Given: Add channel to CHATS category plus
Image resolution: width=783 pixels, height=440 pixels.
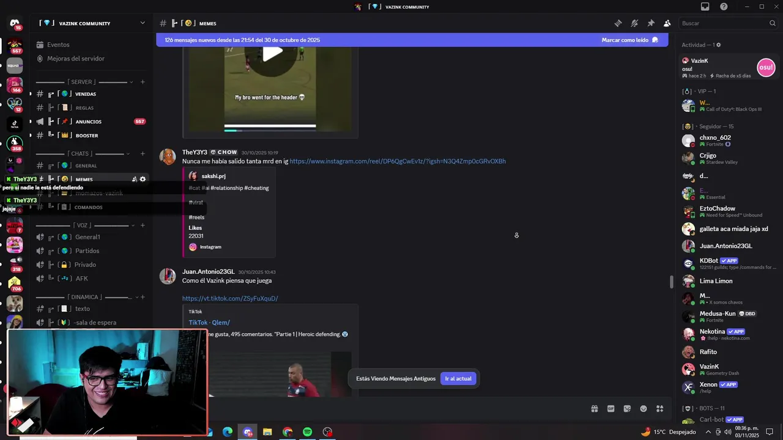Looking at the screenshot, I should coord(143,153).
